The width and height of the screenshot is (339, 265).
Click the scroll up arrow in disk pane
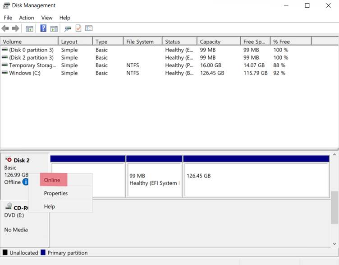click(x=334, y=154)
